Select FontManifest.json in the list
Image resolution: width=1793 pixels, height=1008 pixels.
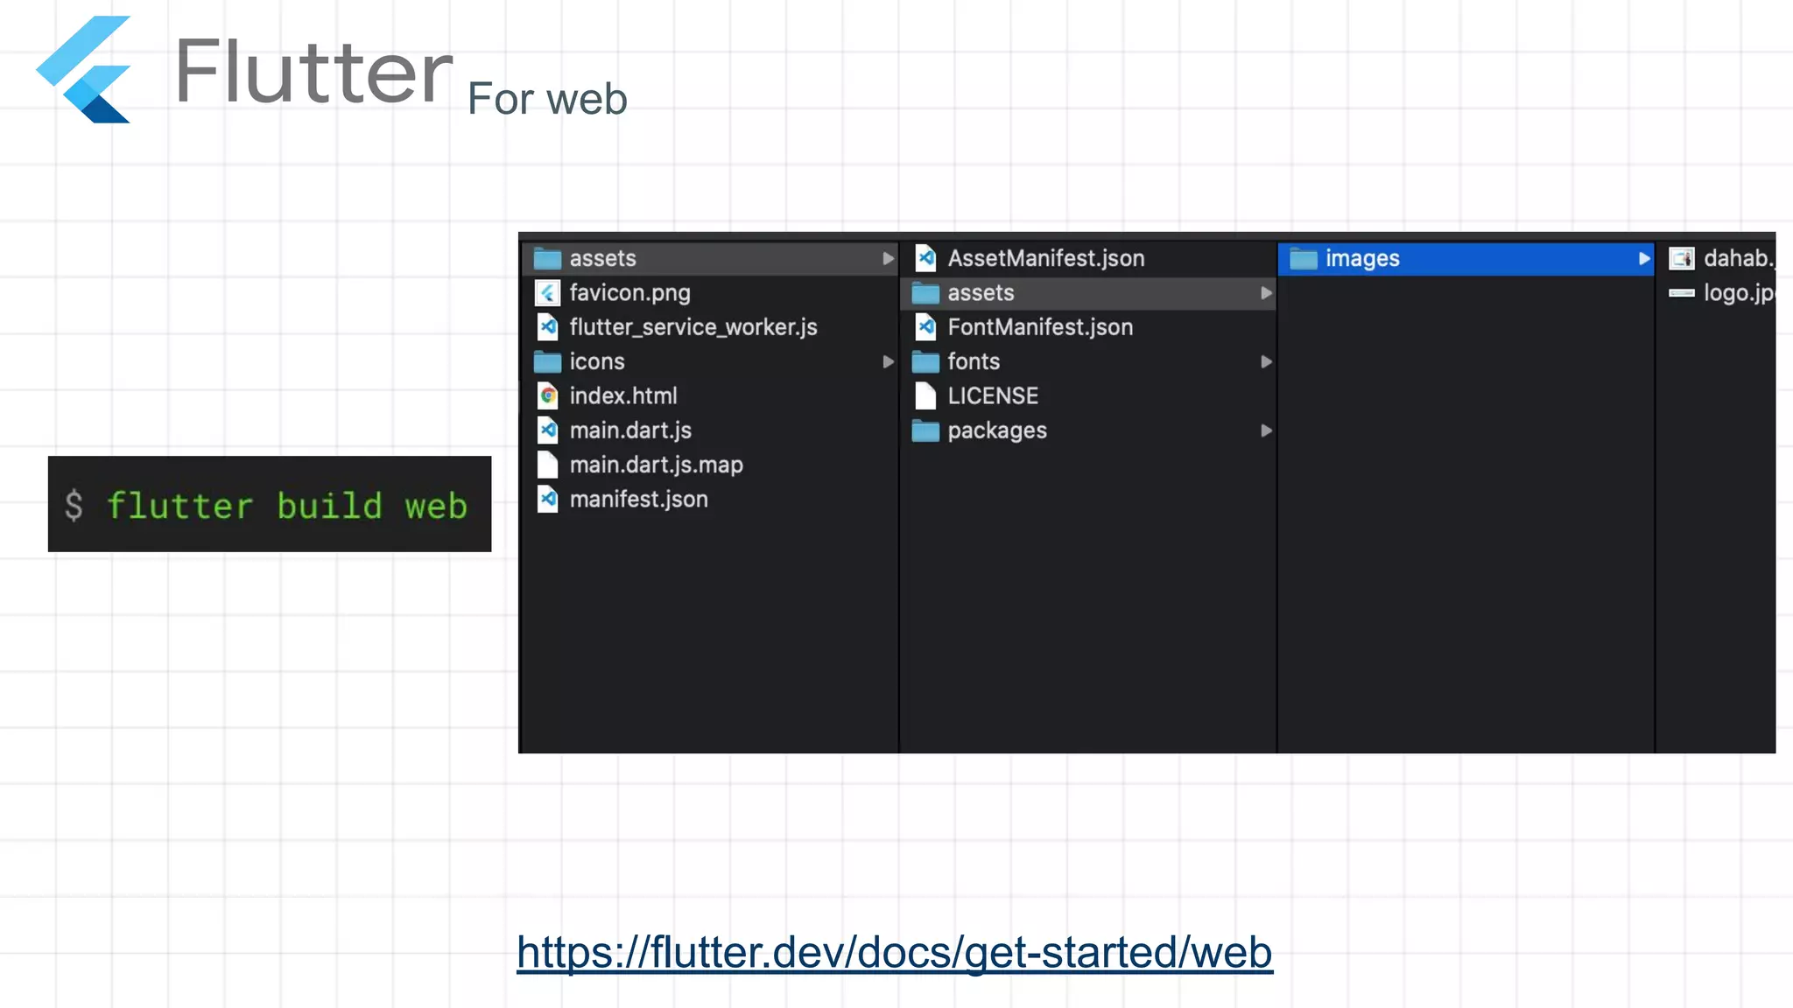[x=1040, y=327]
